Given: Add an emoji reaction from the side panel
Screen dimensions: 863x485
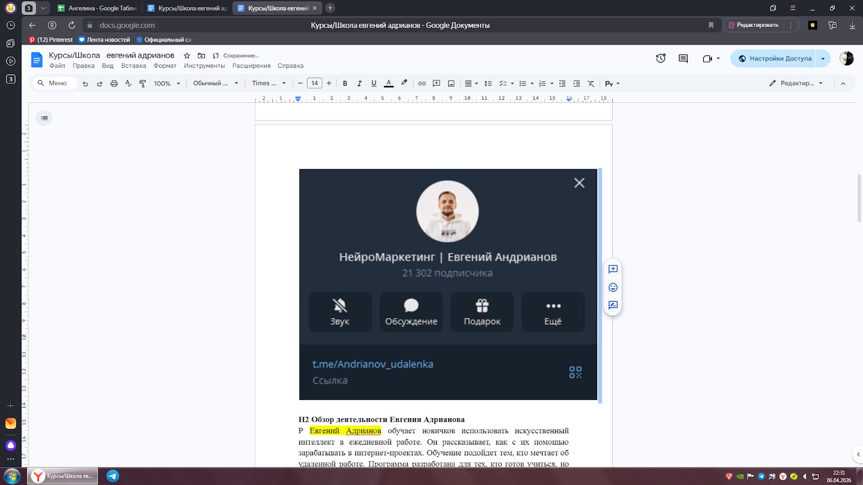Looking at the screenshot, I should point(613,287).
